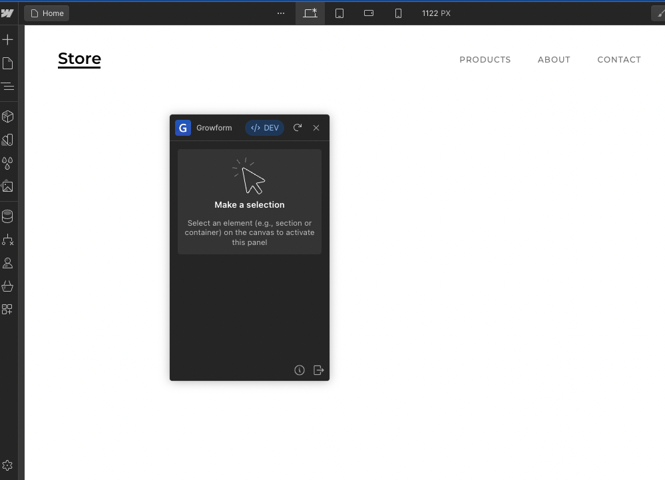Image resolution: width=665 pixels, height=480 pixels.
Task: Open the Assets panel
Action: pos(8,186)
